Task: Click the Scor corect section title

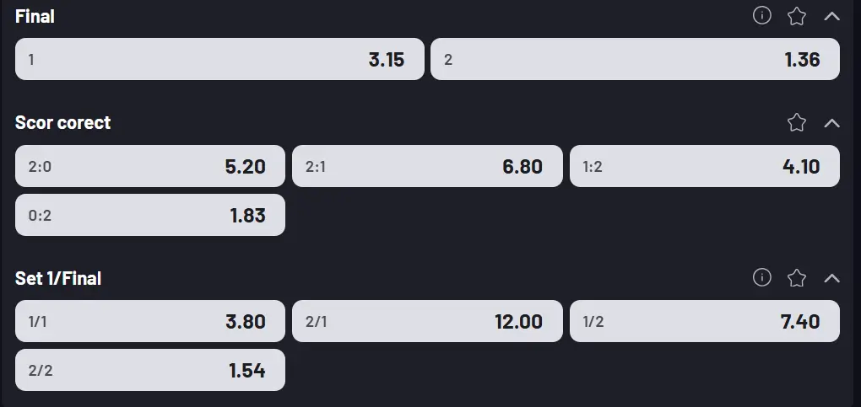Action: 63,123
